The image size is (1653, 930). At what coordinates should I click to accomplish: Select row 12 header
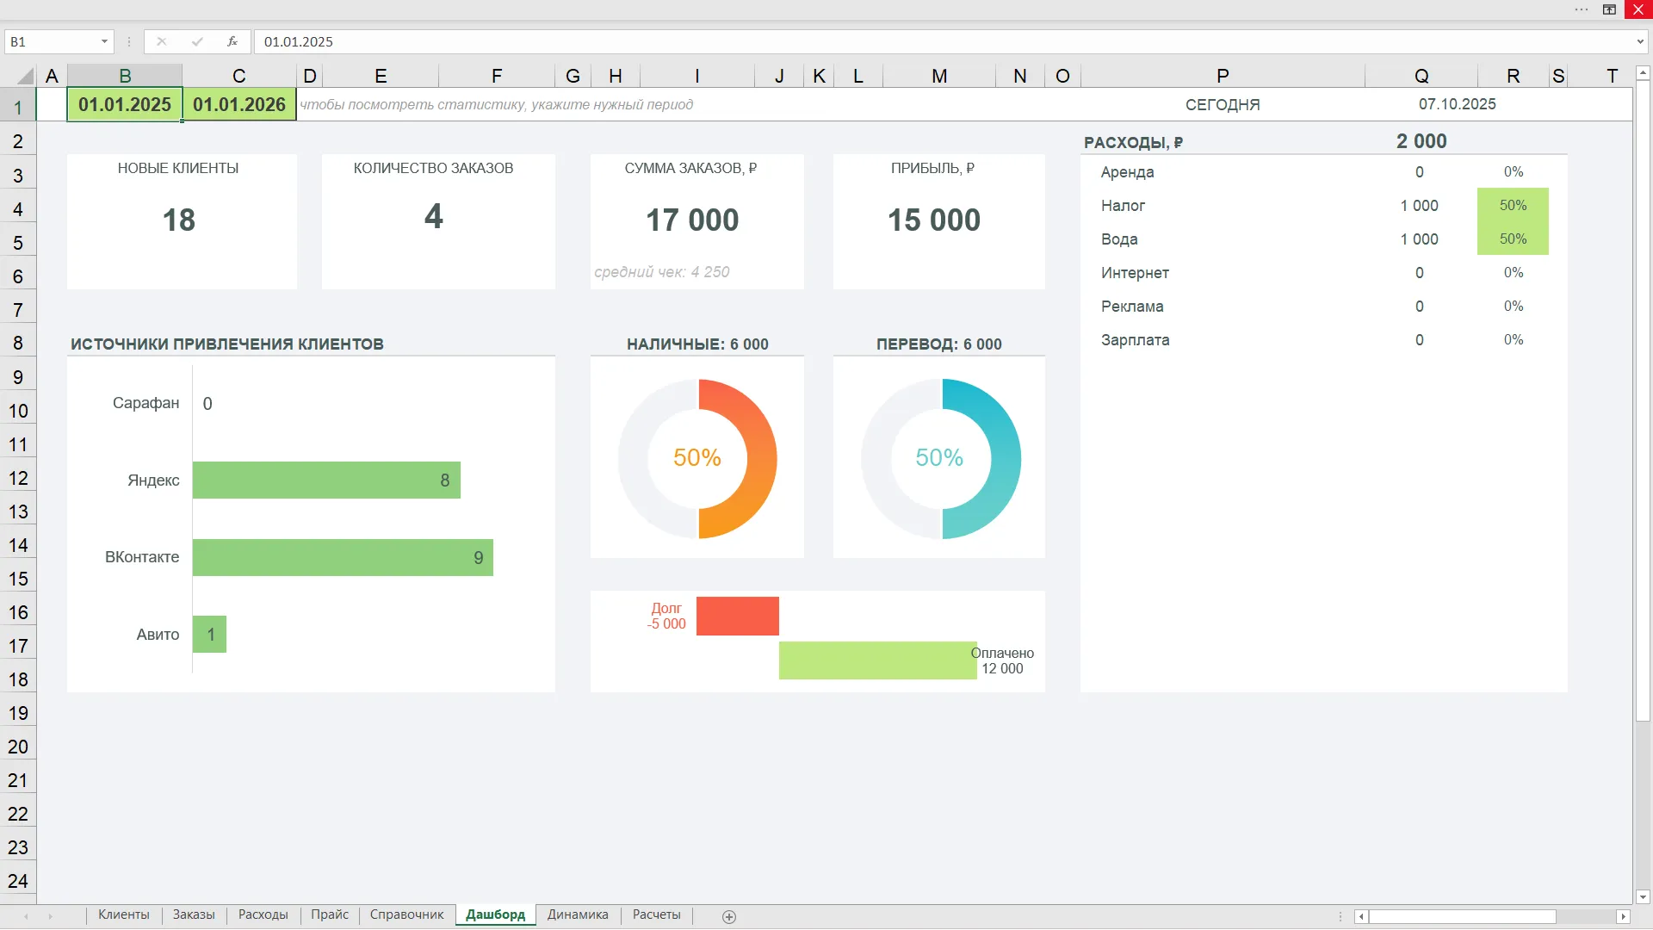(18, 479)
